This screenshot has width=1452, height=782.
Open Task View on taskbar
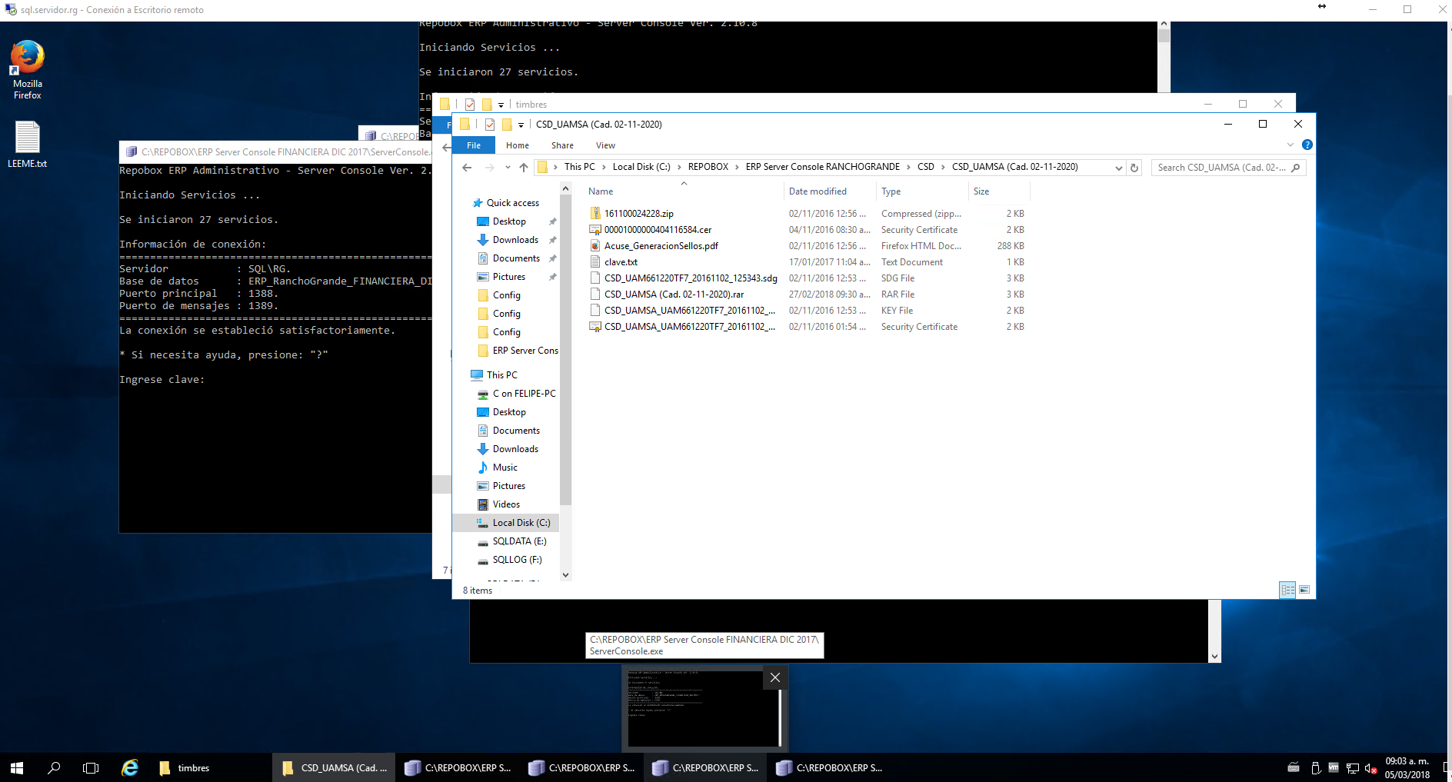pos(91,767)
